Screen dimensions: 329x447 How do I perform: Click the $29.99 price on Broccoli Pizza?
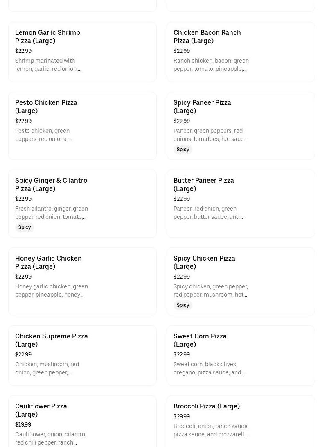(182, 416)
